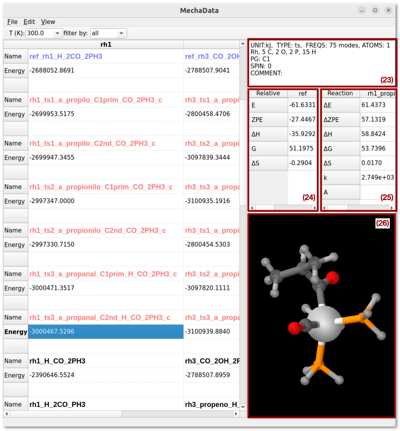The height and width of the screenshot is (431, 400).
Task: Select energy value -2688052.8691
Action: [x=106, y=70]
